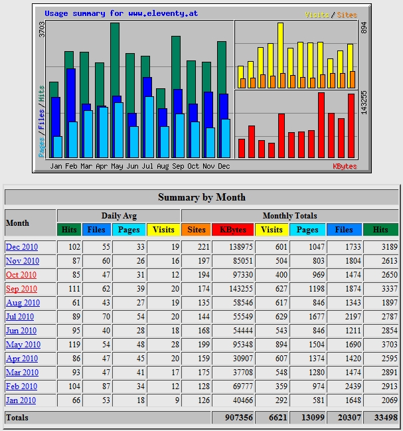Click the green Hits header under Daily Avg
Screen dimensions: 403x431
coord(69,230)
